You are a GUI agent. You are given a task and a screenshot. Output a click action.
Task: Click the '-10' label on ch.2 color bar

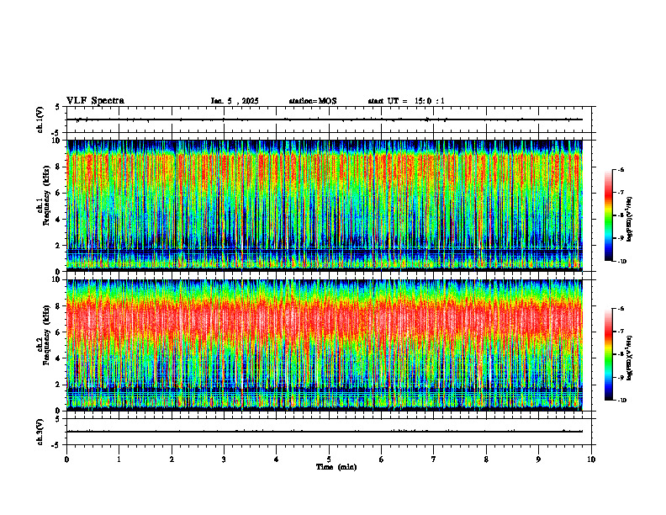[622, 400]
